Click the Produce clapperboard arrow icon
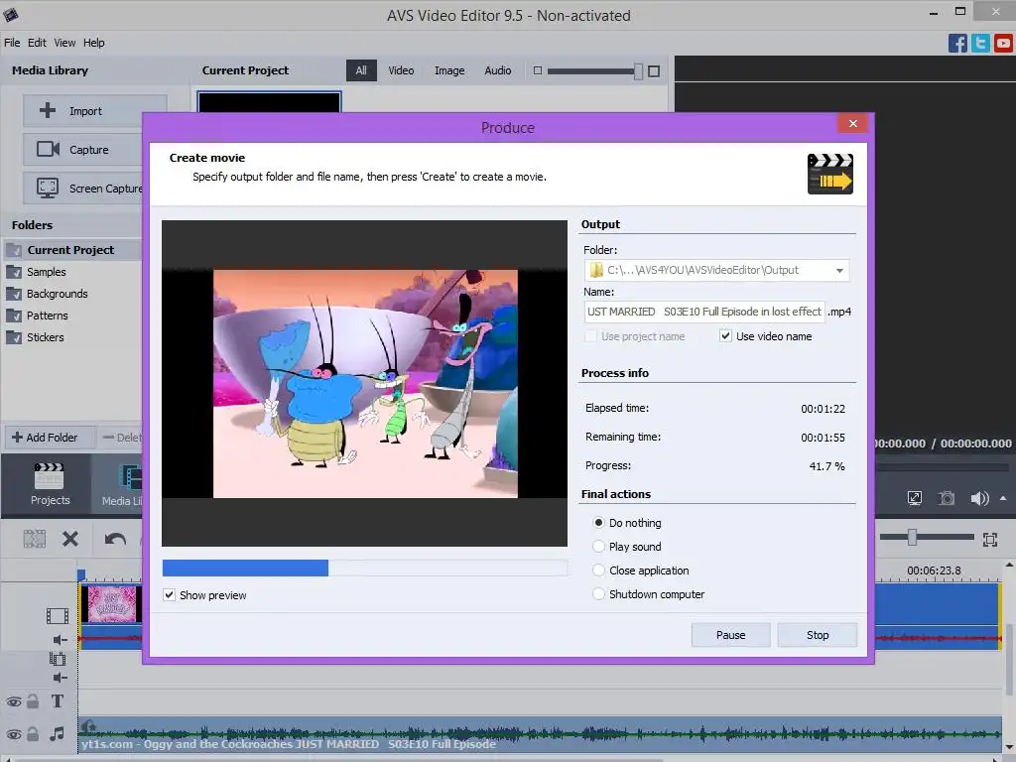The height and width of the screenshot is (762, 1016). pos(830,174)
